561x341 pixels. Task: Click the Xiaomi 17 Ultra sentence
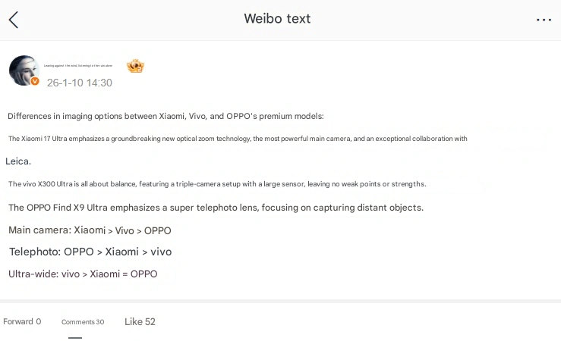click(x=238, y=139)
